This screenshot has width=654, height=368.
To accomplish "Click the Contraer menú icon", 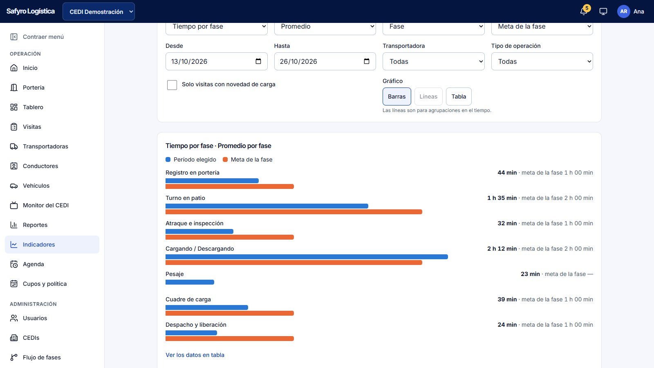I will pyautogui.click(x=14, y=37).
